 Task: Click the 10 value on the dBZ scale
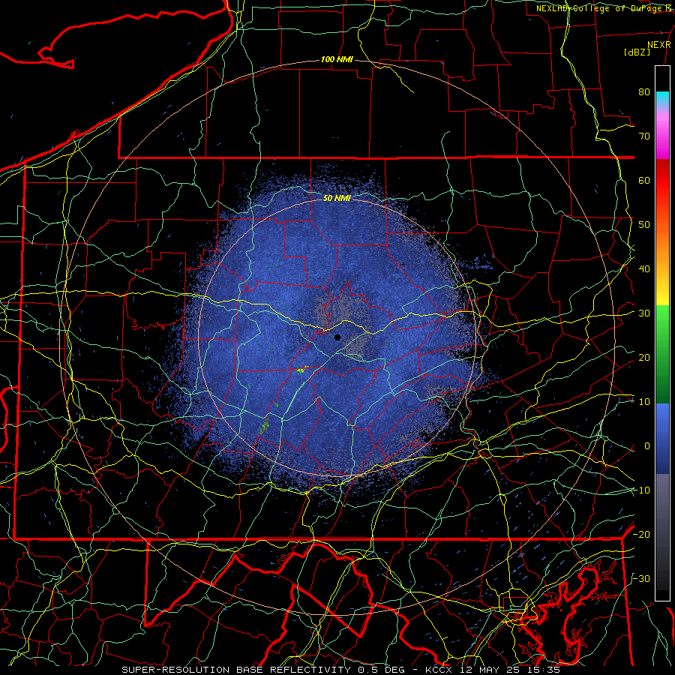[x=644, y=402]
